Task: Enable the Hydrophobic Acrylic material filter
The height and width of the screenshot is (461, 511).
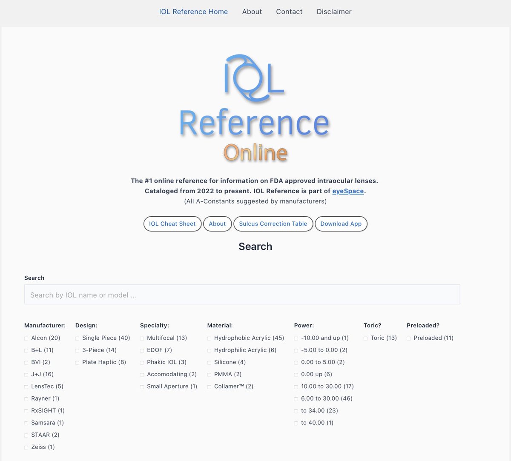Action: coord(209,338)
